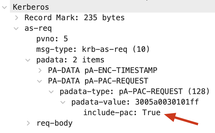
Task: Select the Record Mark: 235 bytes row
Action: click(x=74, y=18)
